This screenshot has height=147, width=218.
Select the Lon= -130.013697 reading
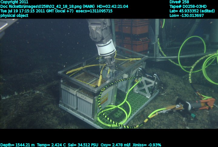[187, 15]
